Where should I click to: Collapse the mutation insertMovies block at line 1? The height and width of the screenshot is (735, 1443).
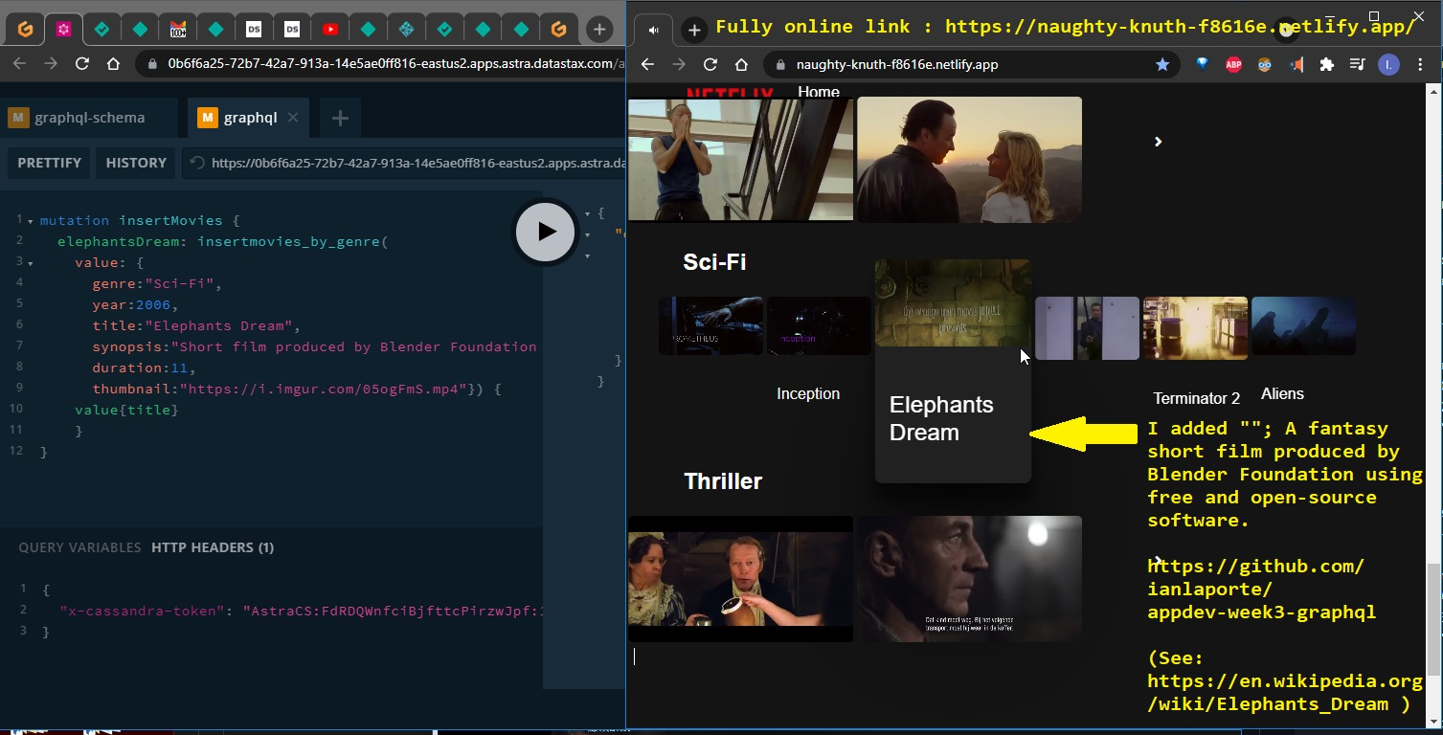[31, 221]
